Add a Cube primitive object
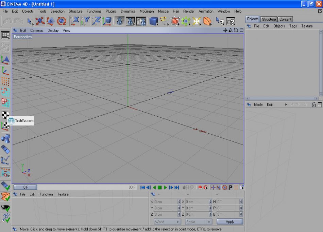The height and width of the screenshot is (232, 323). coord(153,21)
